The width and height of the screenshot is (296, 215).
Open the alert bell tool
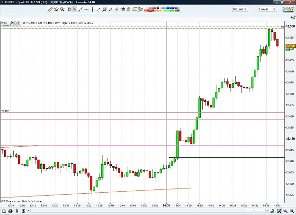coord(56,9)
